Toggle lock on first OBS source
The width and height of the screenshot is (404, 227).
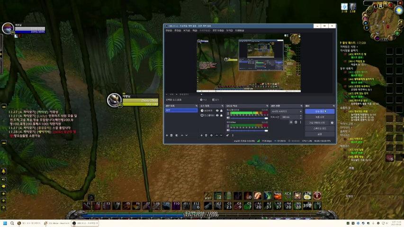(x=221, y=111)
